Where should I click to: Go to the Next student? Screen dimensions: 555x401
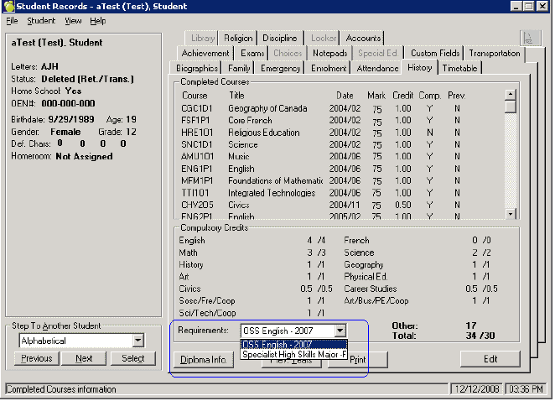[84, 358]
